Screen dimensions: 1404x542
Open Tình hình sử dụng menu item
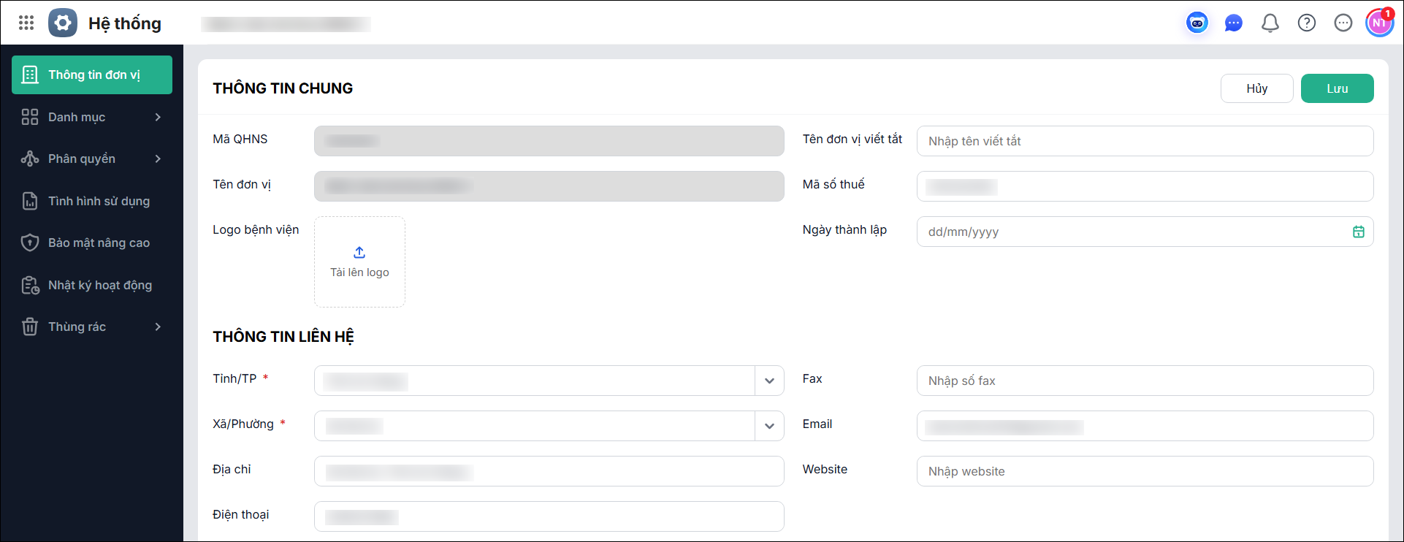92,201
